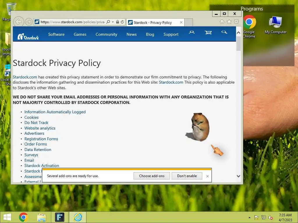Refresh the page with the reload icon

(x=122, y=22)
